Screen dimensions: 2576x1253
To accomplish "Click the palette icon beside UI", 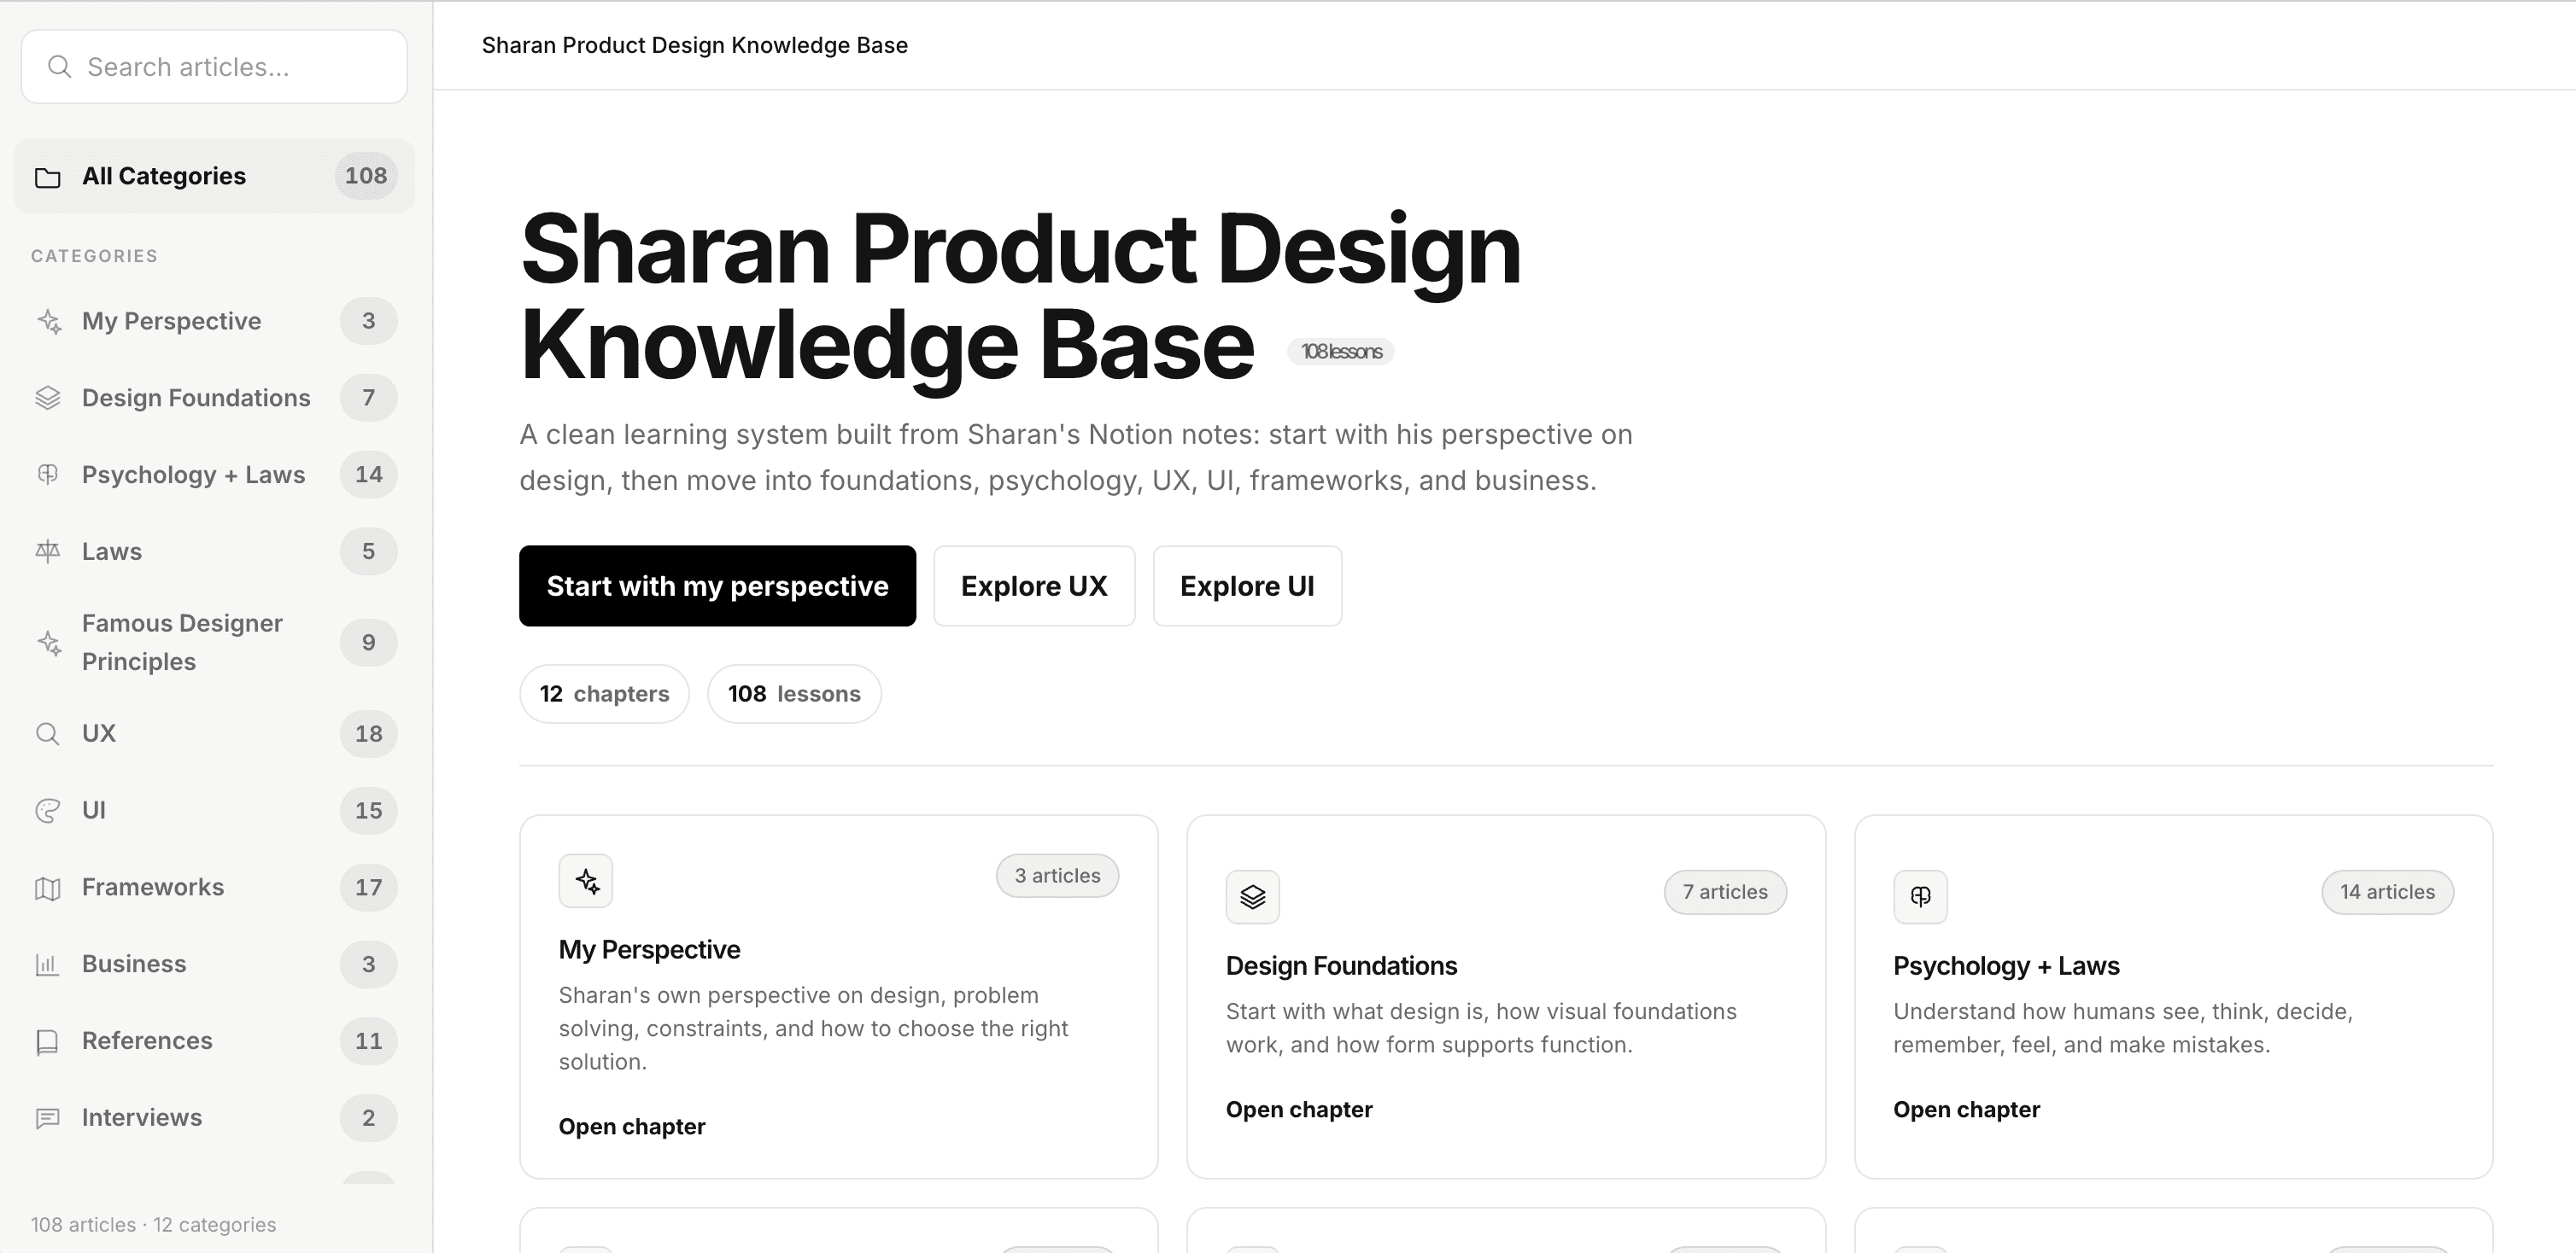I will tap(48, 810).
